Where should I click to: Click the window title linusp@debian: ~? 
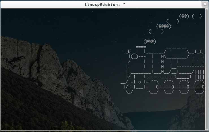click(105, 4)
